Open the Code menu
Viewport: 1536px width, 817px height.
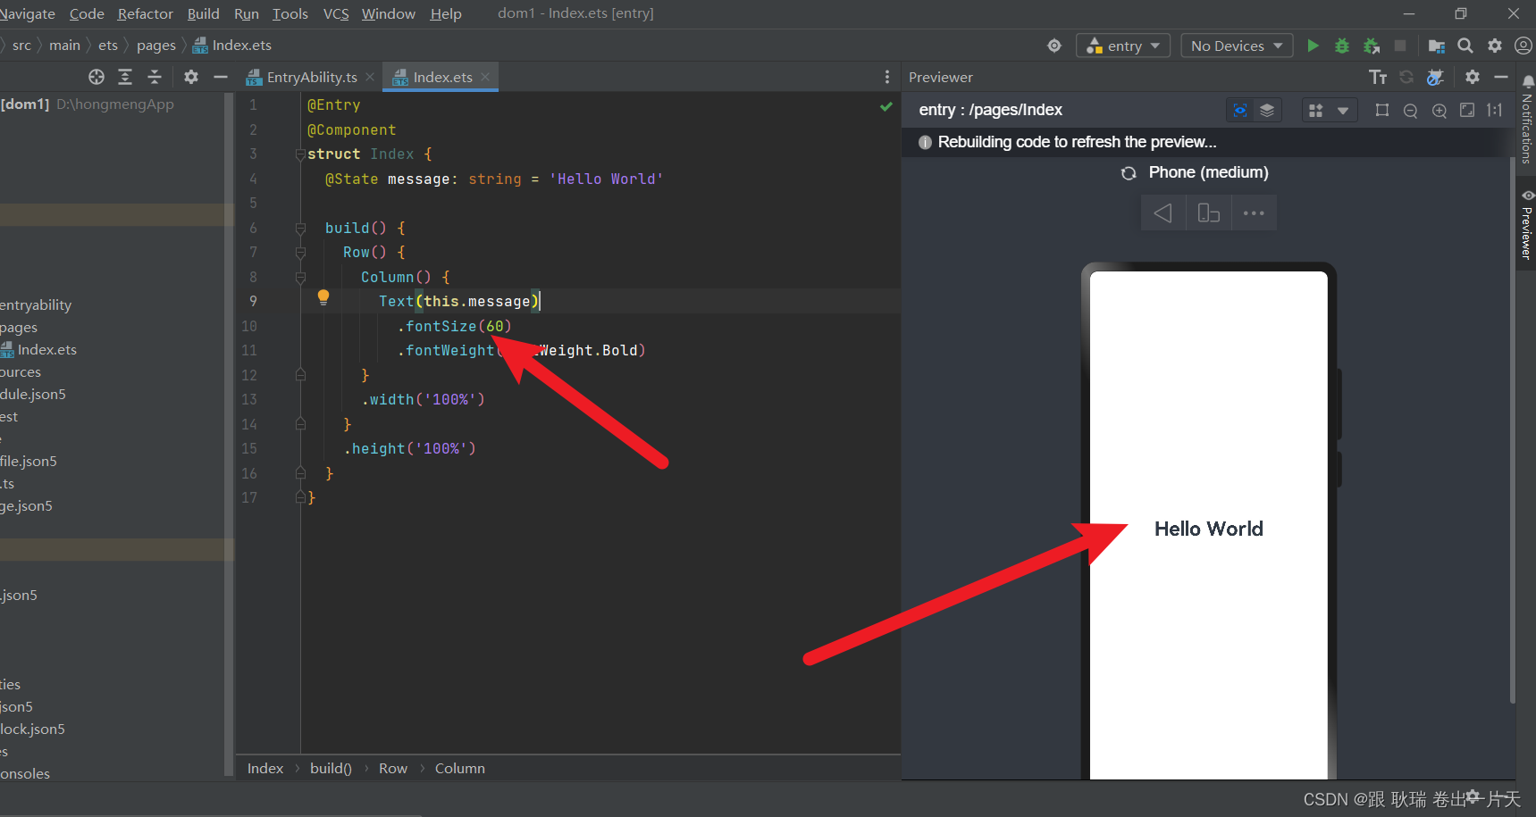87,13
